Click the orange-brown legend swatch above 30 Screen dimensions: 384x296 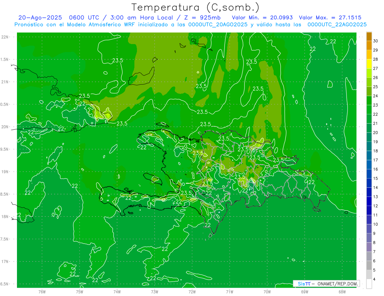point(369,37)
